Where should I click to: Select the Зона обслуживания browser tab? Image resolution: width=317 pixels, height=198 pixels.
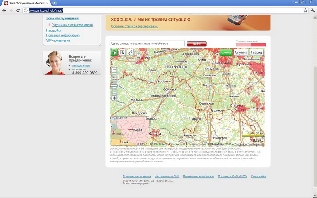point(26,3)
